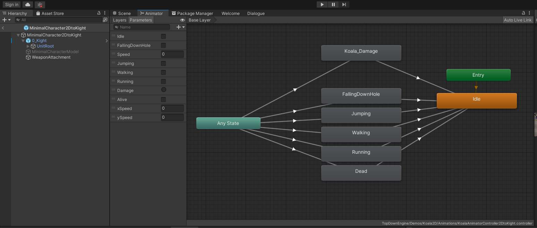Open the Hierarchy panel three-dot menu
The image size is (537, 228).
tap(105, 13)
